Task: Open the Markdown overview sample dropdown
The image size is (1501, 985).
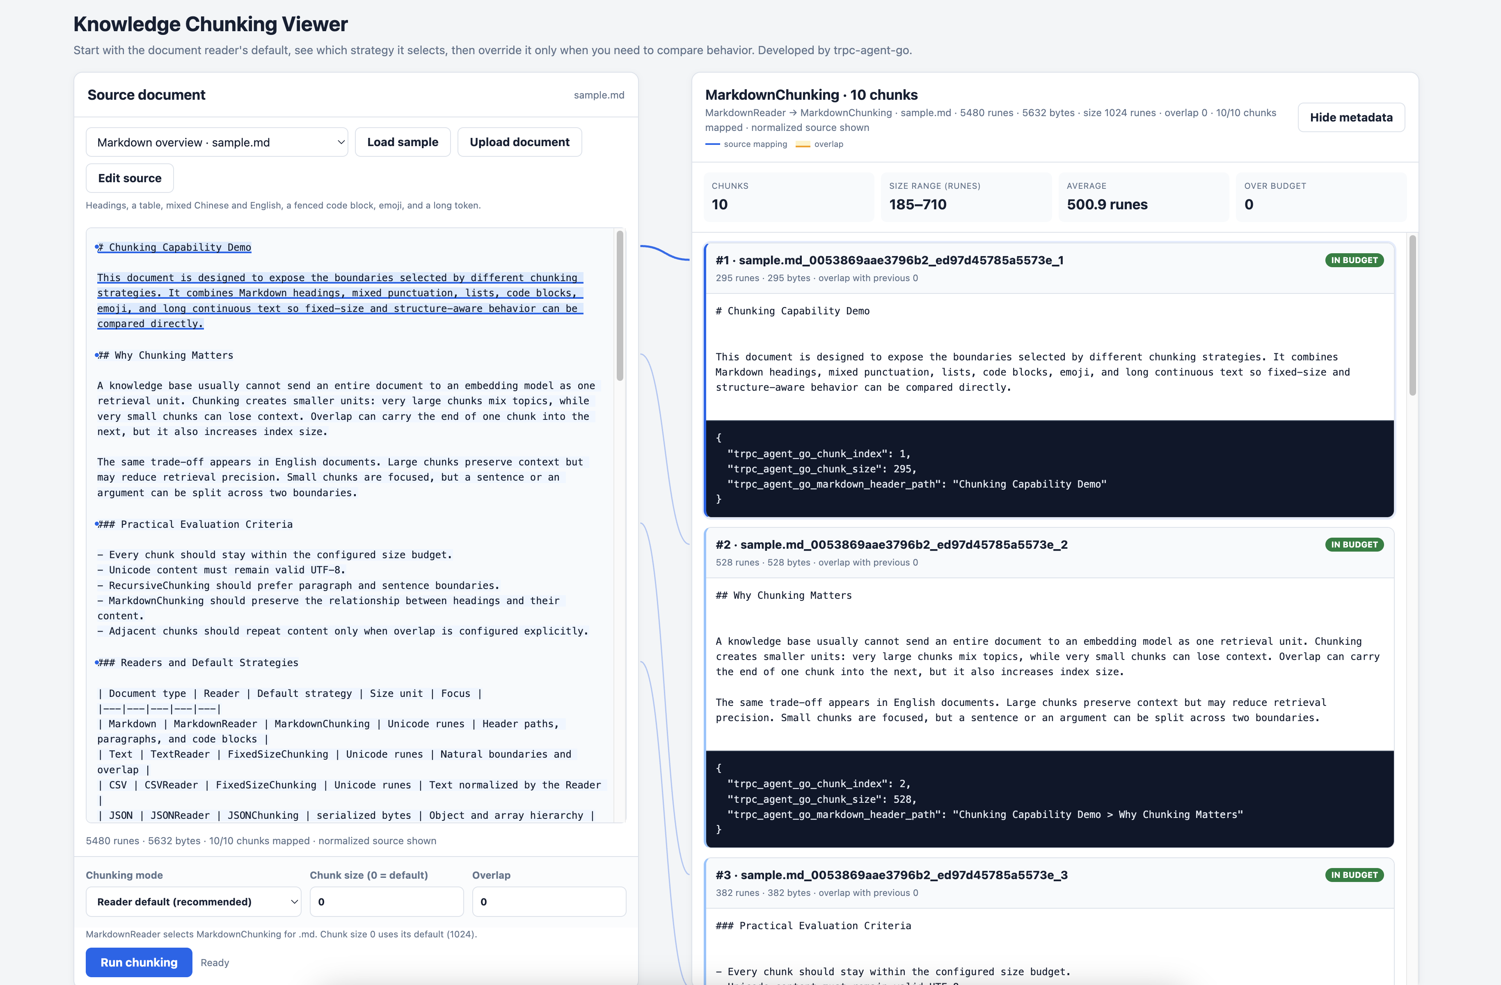Action: click(216, 142)
